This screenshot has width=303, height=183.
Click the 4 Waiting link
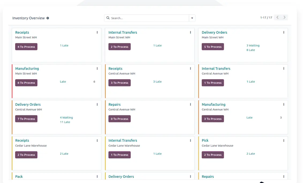[x=66, y=118]
